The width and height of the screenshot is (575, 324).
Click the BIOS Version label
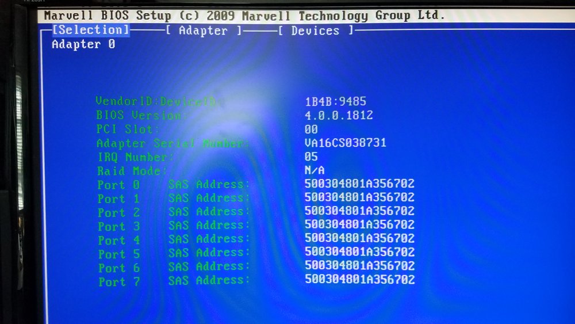tap(142, 115)
